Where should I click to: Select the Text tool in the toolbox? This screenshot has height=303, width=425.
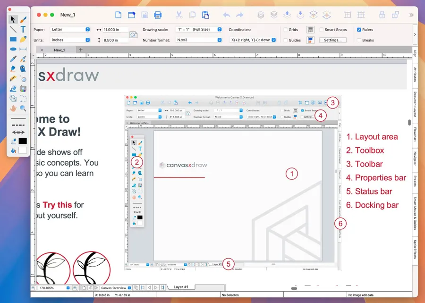coord(23,29)
